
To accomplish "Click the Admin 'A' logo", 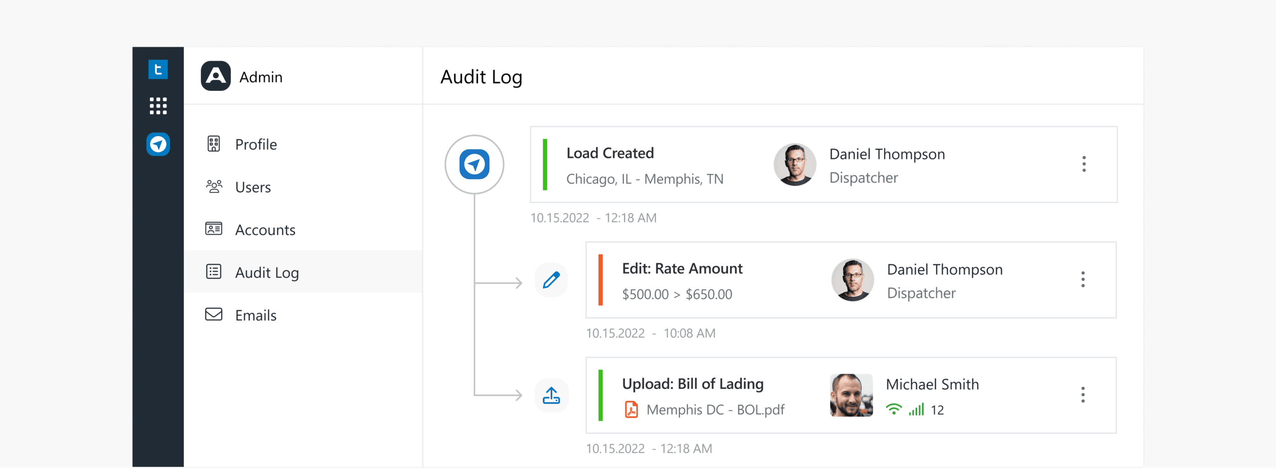I will [215, 76].
